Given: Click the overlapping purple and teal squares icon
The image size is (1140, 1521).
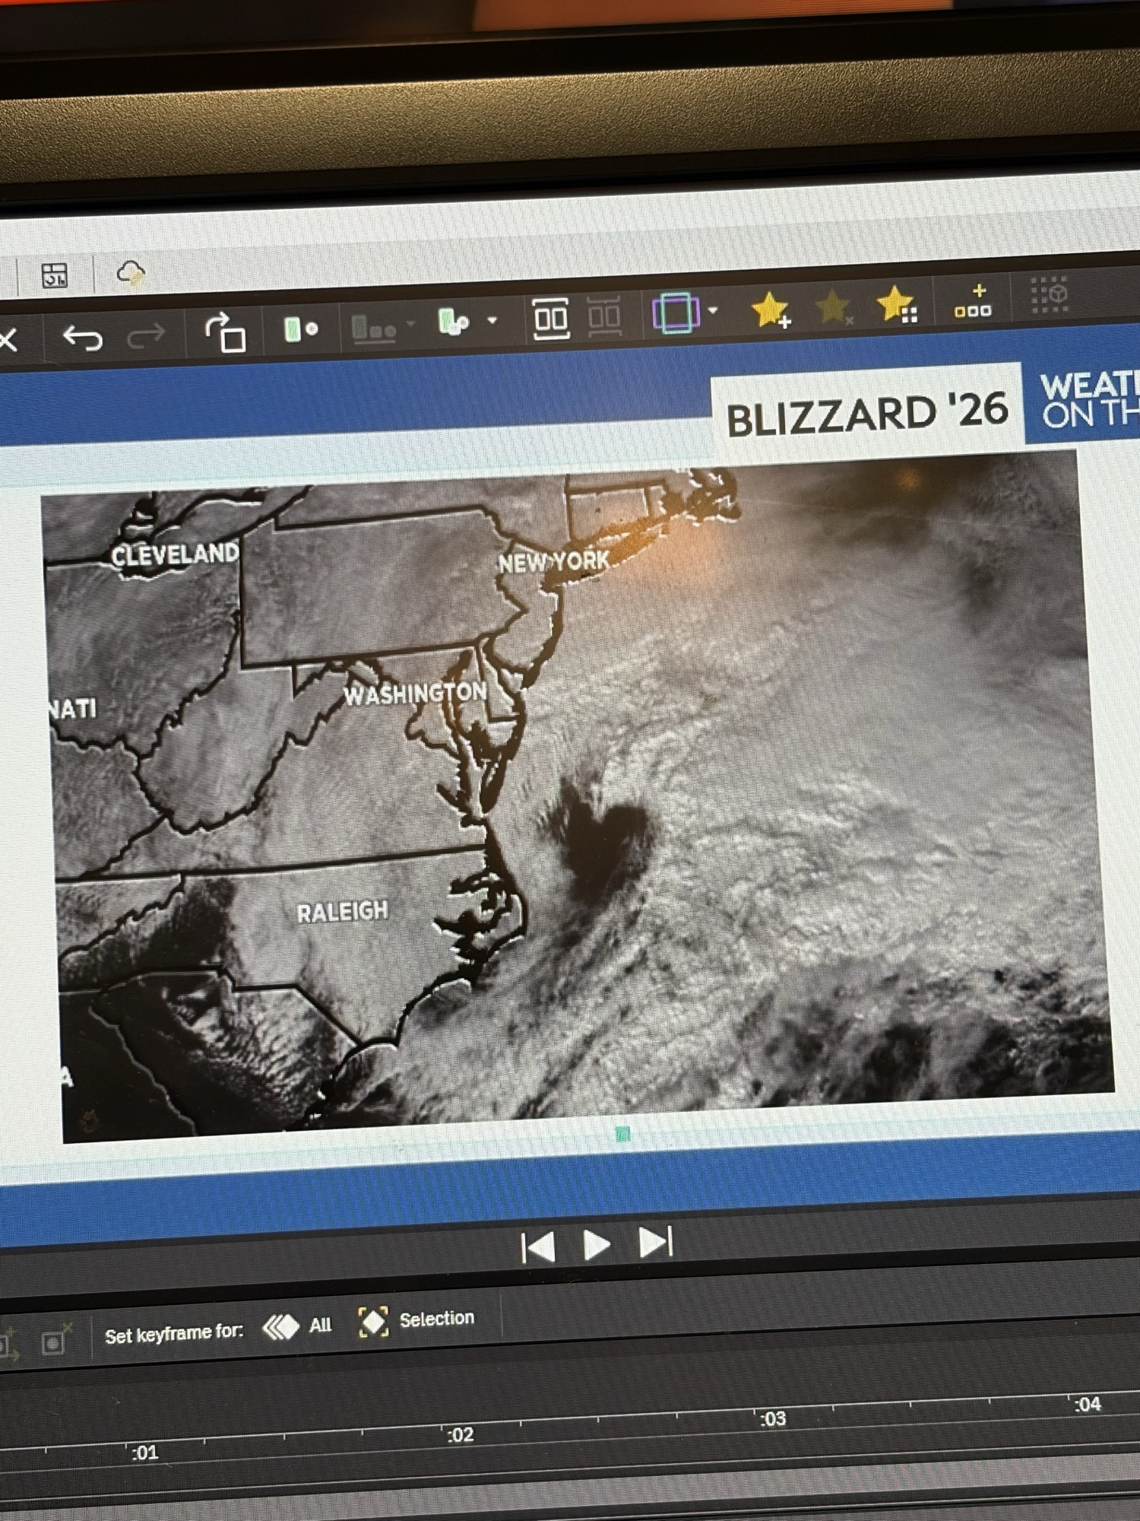Looking at the screenshot, I should (675, 313).
